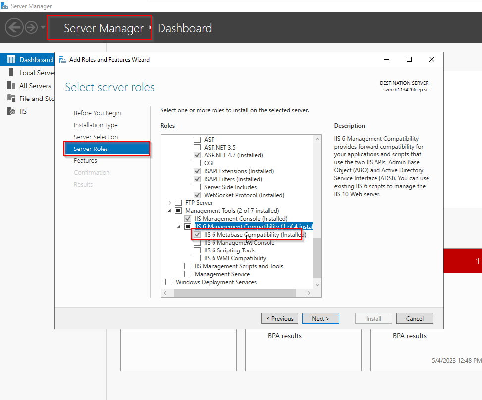Check the FTP Server checkbox

pyautogui.click(x=178, y=203)
